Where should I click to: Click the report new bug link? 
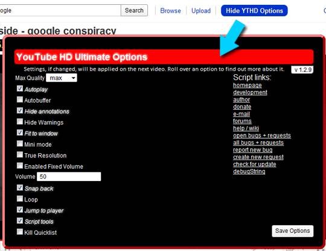coord(252,150)
